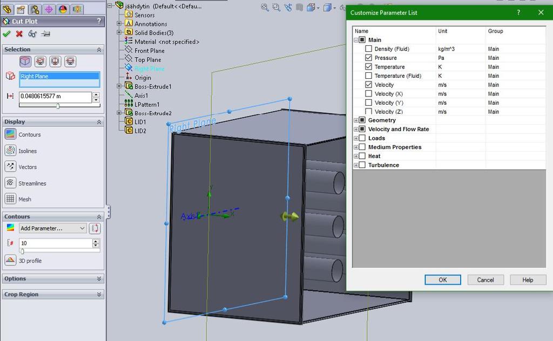Preview the Cut Plot with glasses icon
The width and height of the screenshot is (553, 341).
(x=32, y=34)
